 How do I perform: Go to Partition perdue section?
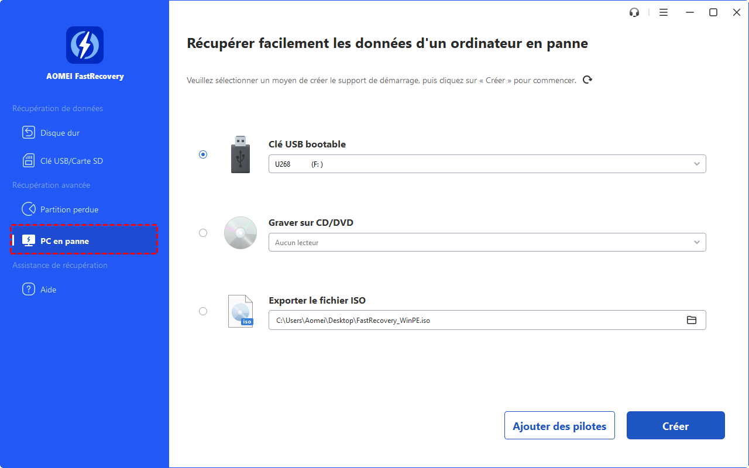(x=69, y=209)
